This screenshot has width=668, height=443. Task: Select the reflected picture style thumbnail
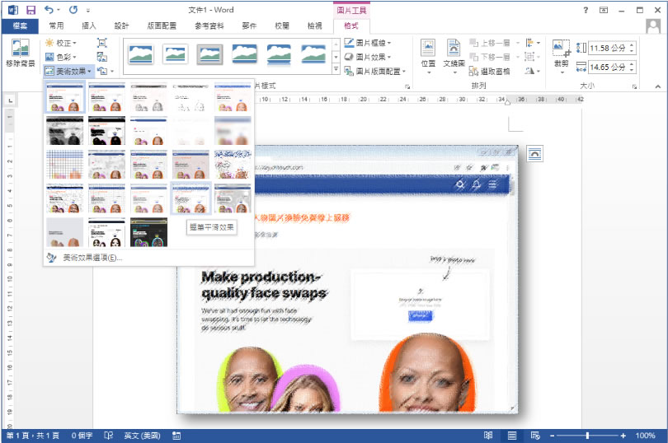click(279, 55)
